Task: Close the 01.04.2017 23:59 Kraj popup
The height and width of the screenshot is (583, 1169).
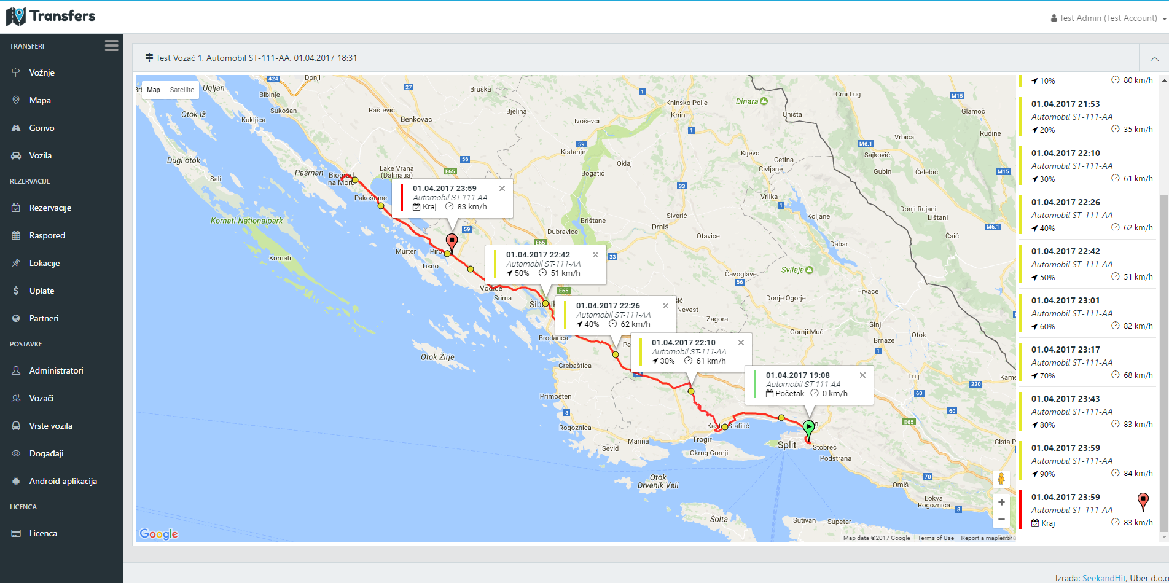Action: tap(502, 189)
